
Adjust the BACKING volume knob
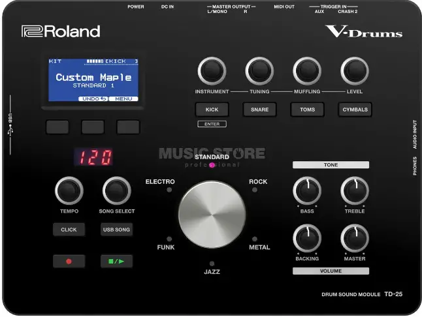click(x=307, y=238)
